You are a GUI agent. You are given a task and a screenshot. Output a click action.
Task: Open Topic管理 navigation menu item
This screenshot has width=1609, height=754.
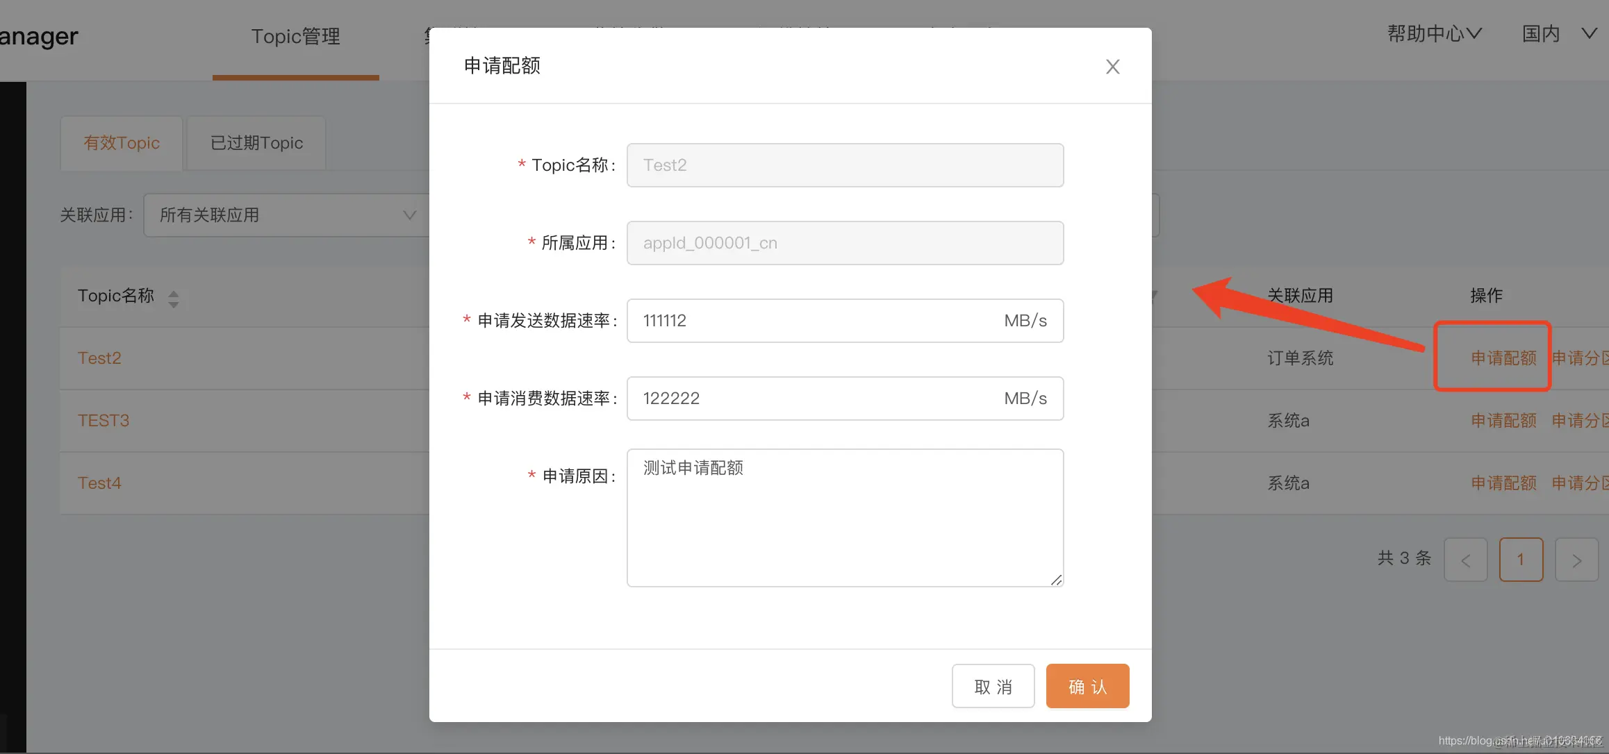[295, 36]
